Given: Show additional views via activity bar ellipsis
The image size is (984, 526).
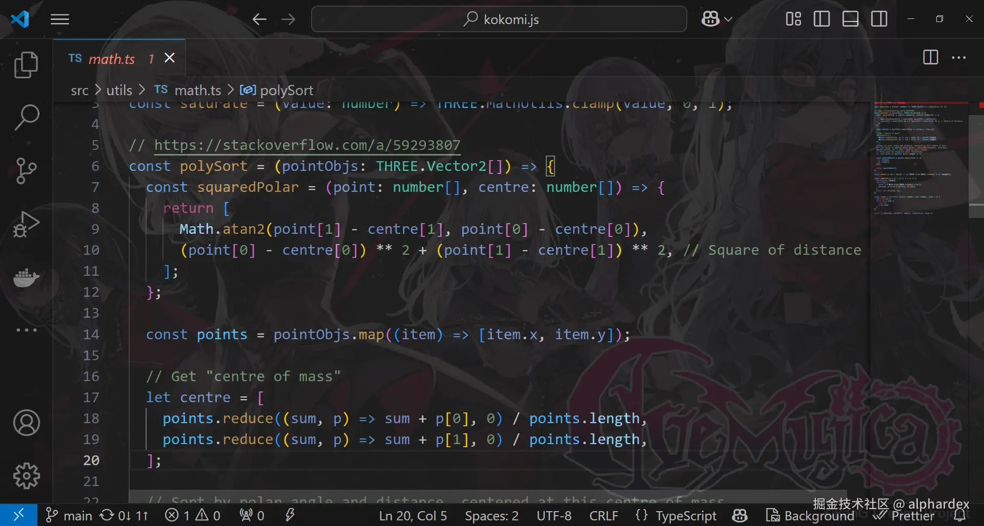Looking at the screenshot, I should click(26, 330).
